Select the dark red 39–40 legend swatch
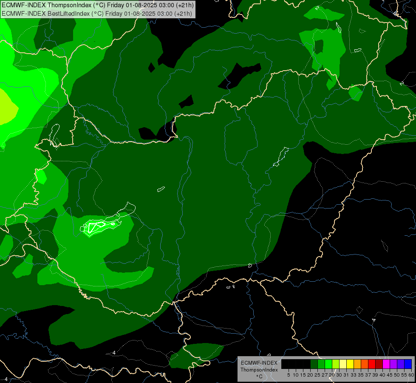Image resolution: width=416 pixels, height=383 pixels. (x=379, y=364)
